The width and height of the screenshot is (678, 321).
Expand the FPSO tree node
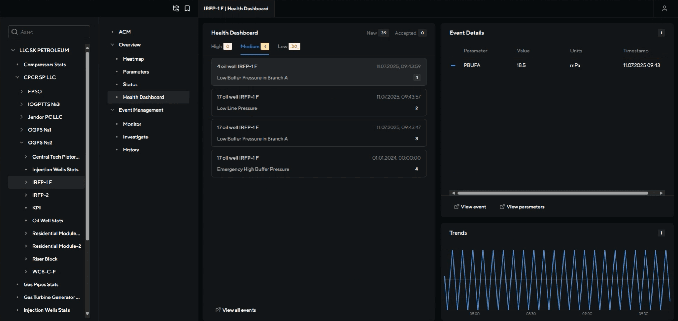tap(22, 91)
